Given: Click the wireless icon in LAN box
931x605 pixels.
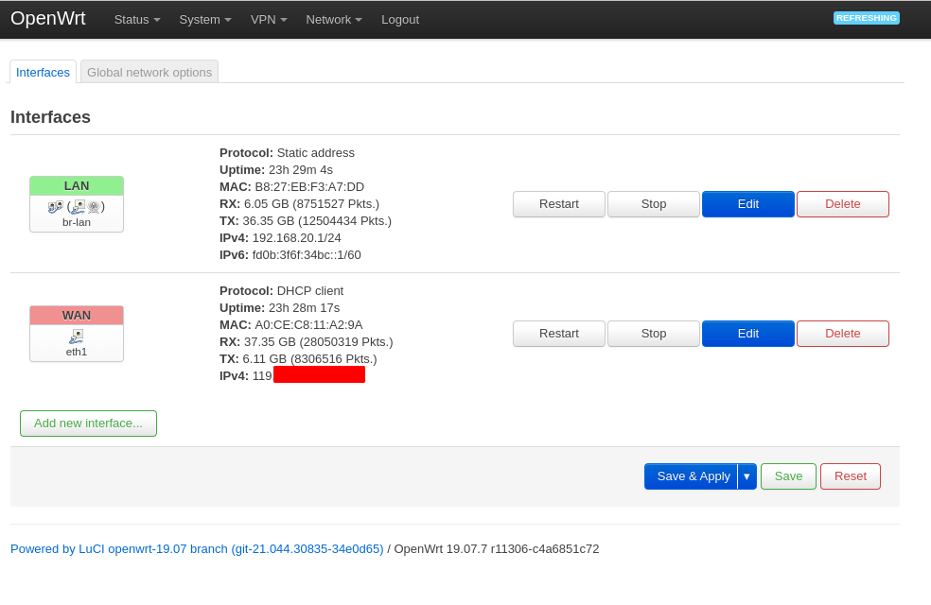Looking at the screenshot, I should 94,207.
